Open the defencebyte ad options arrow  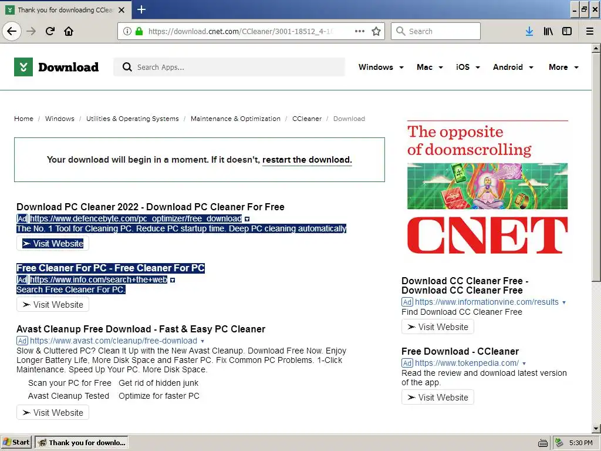click(247, 219)
